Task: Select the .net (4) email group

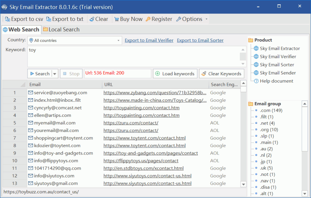Action: pyautogui.click(x=267, y=123)
